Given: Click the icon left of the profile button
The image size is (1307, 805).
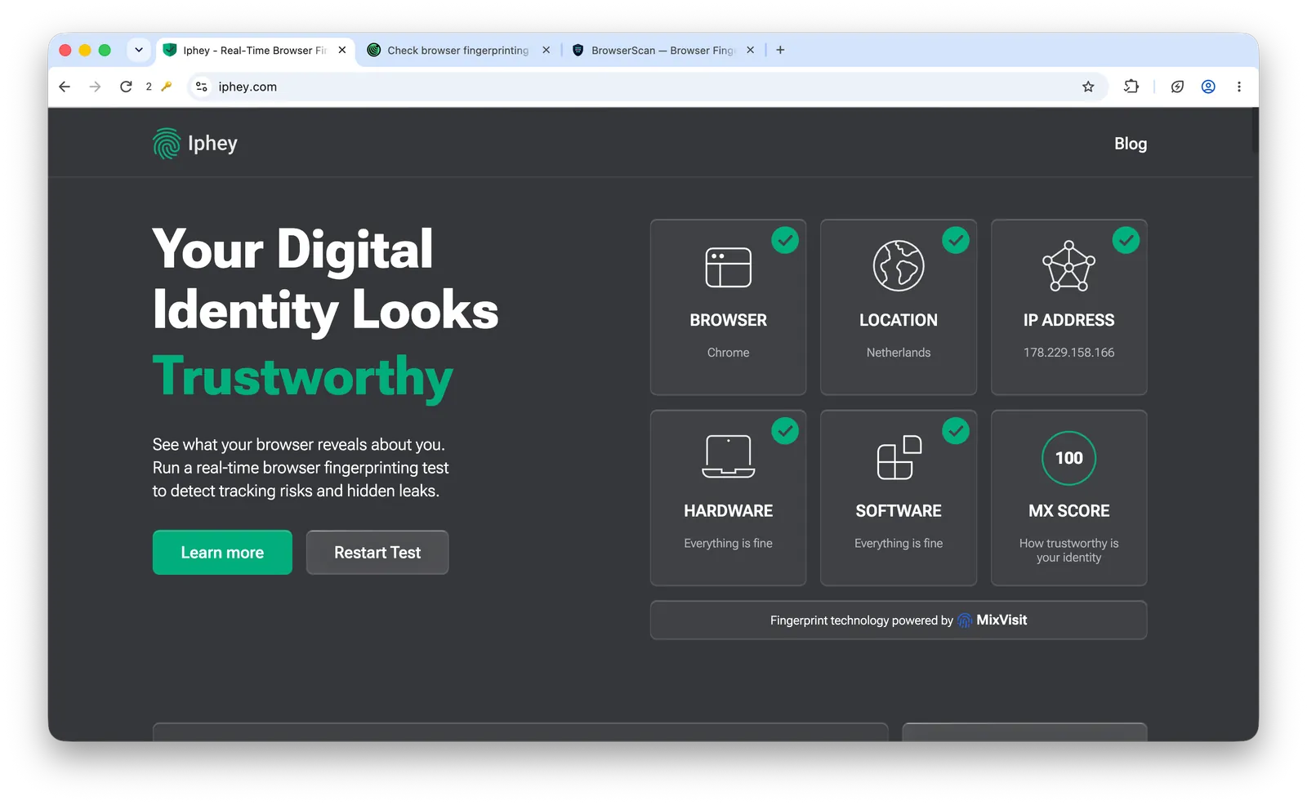Looking at the screenshot, I should [1177, 87].
